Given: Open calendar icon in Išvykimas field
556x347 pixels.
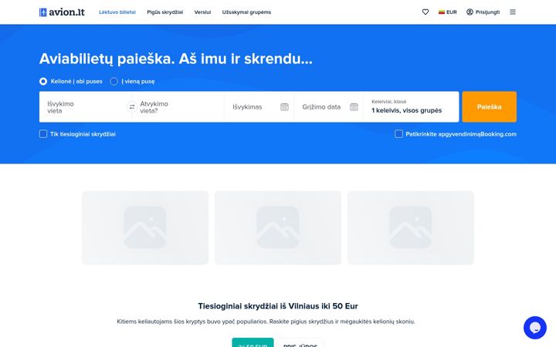Looking at the screenshot, I should click(x=284, y=107).
